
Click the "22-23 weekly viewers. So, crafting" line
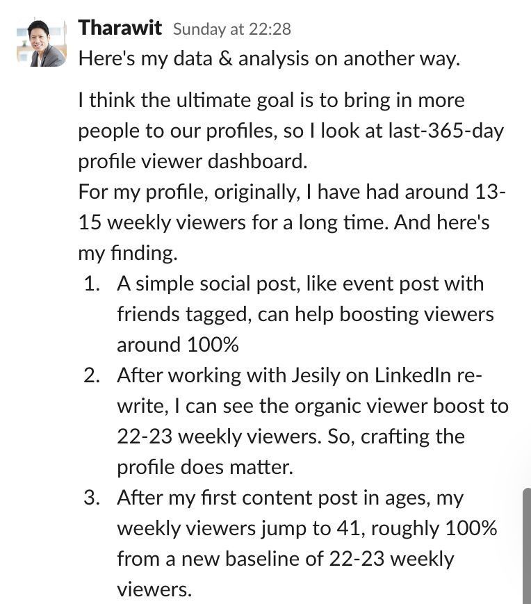click(x=291, y=436)
